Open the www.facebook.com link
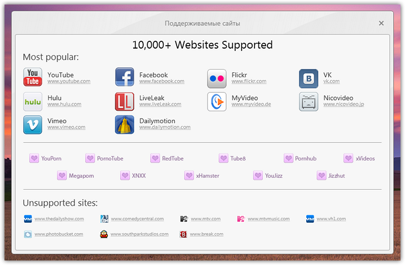The image size is (405, 265). [162, 81]
